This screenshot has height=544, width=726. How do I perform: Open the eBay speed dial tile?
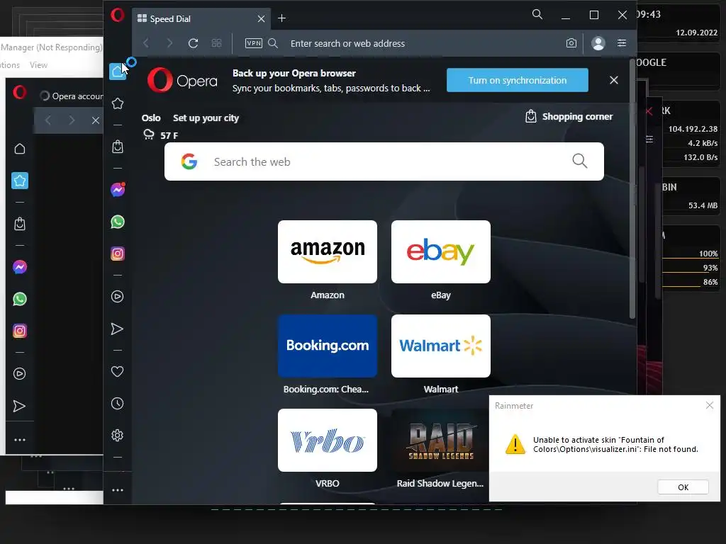pos(441,251)
